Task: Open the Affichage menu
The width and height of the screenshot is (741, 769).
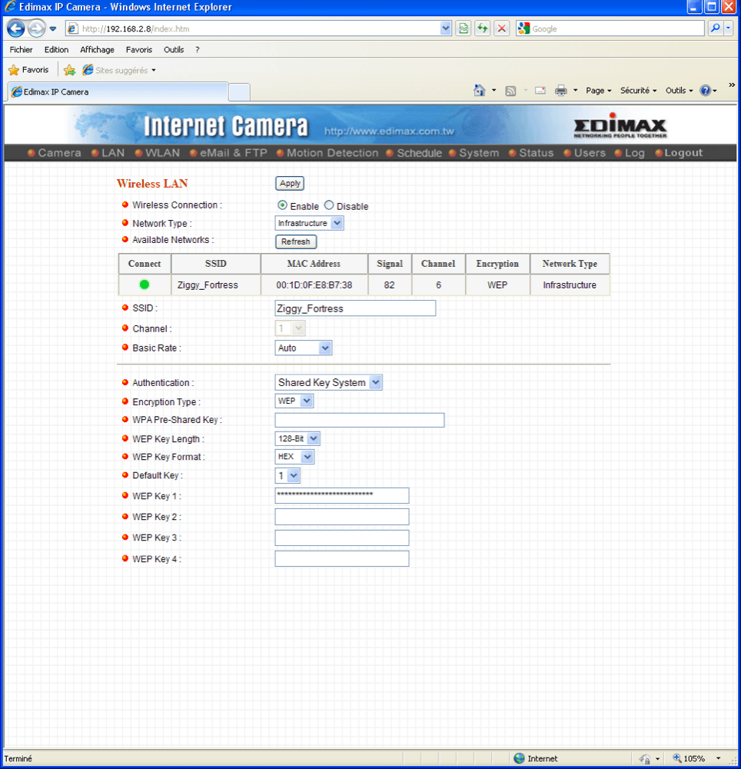Action: (x=97, y=49)
